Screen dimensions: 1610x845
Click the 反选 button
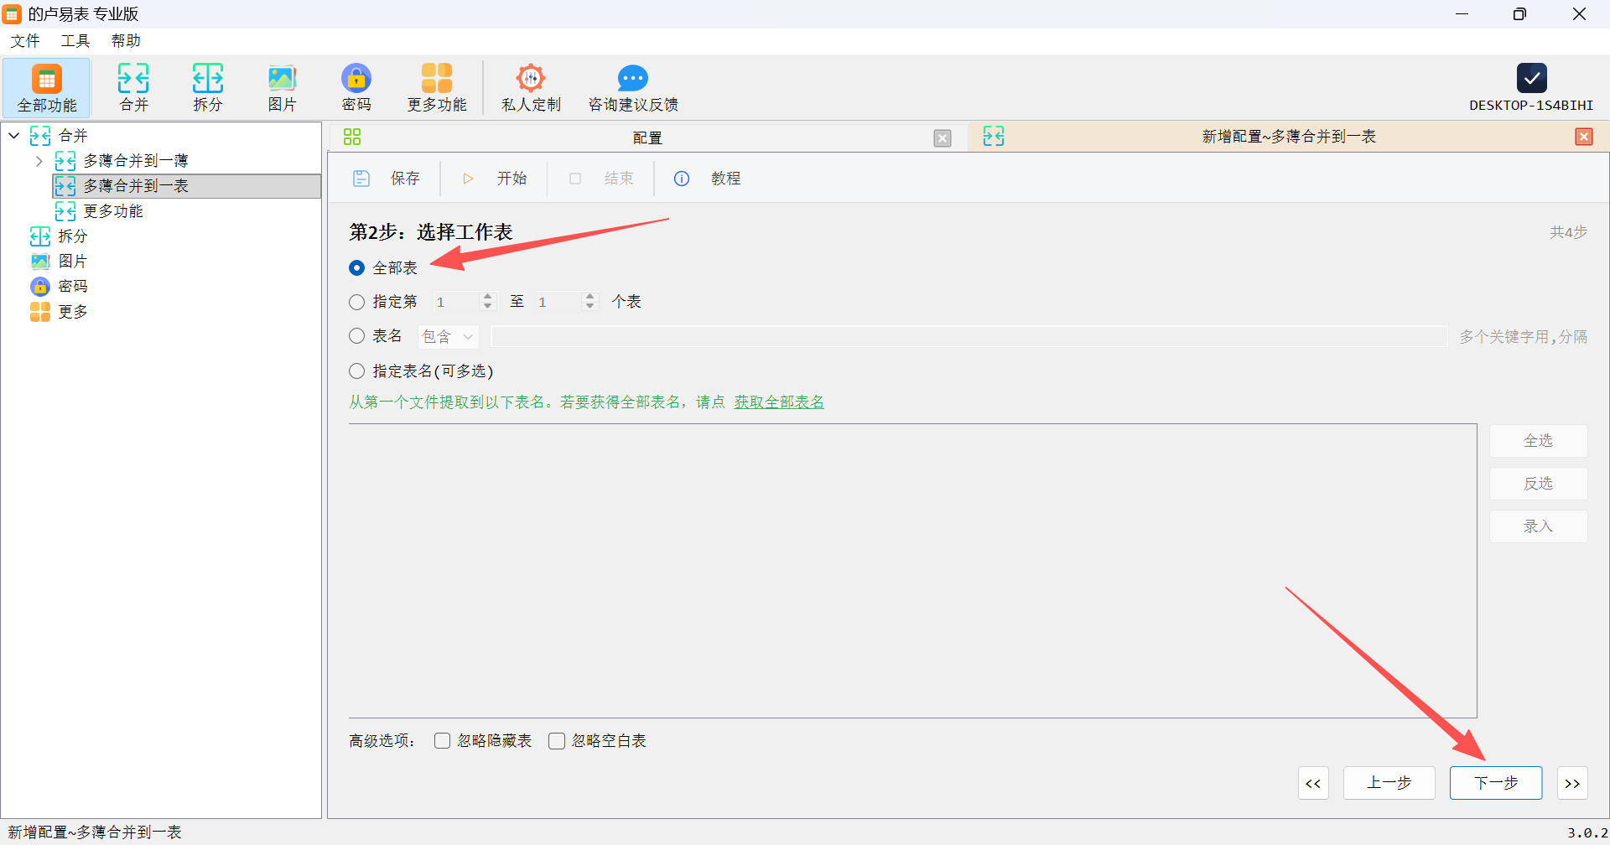pyautogui.click(x=1538, y=484)
